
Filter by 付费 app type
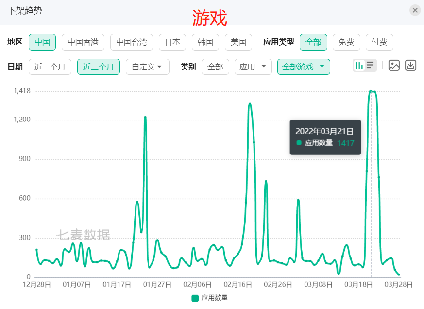click(x=379, y=42)
